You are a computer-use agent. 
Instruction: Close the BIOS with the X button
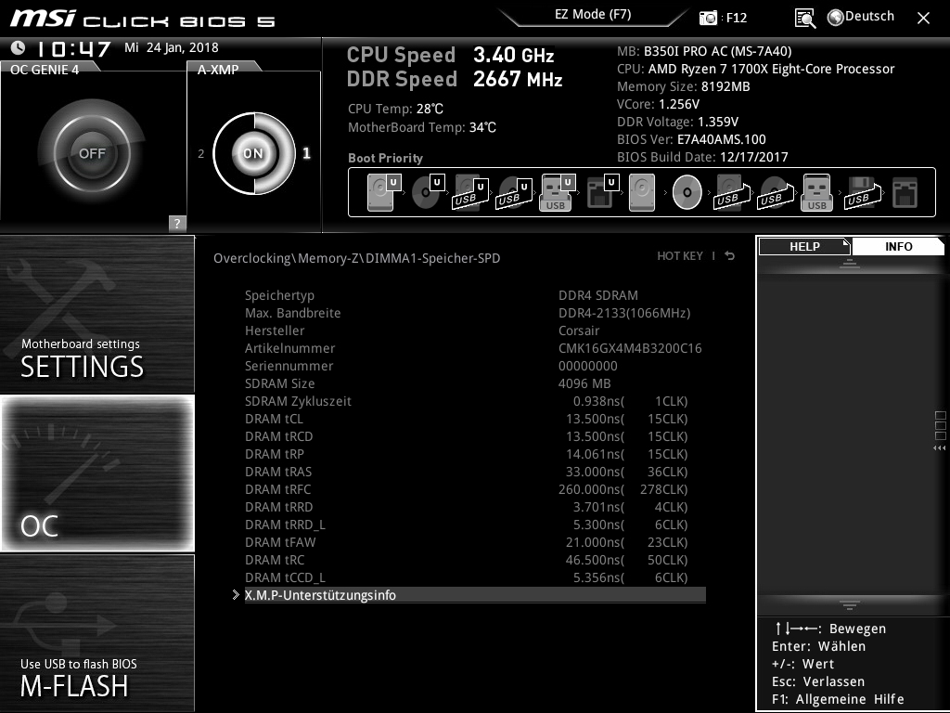[923, 19]
